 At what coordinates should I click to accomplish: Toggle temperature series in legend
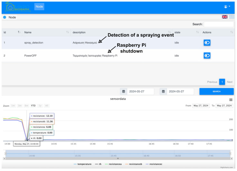click(x=82, y=164)
